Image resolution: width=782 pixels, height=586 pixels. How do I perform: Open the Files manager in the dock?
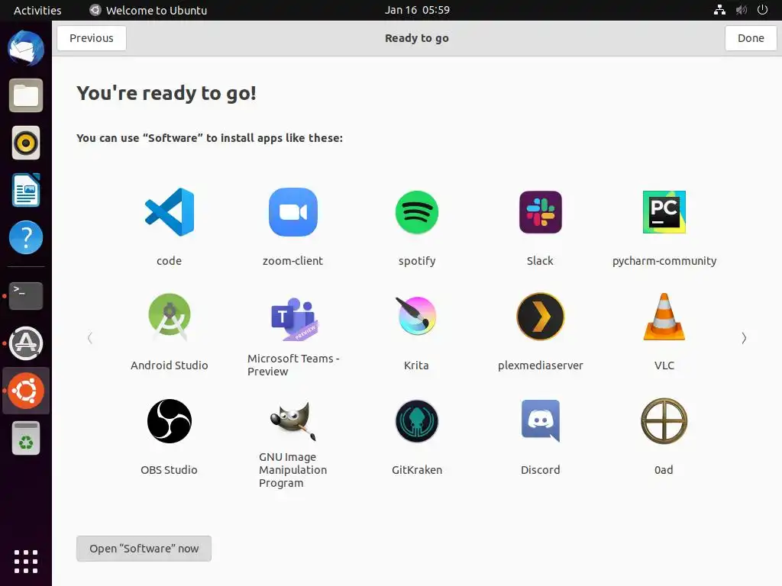(x=26, y=95)
